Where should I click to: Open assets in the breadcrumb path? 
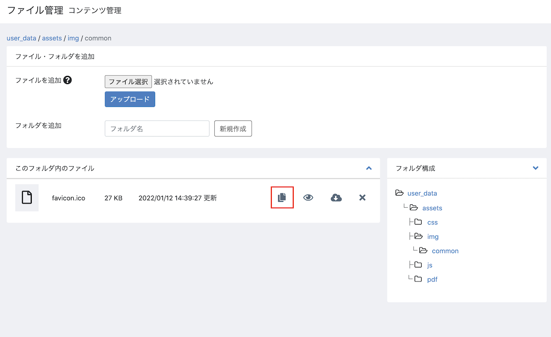[x=52, y=38]
